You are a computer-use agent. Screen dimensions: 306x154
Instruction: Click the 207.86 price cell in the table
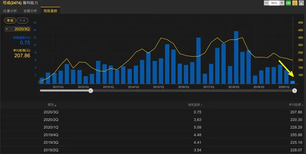click(296, 112)
